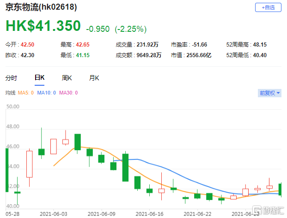
Task: Click the 均线 moving average label
Action: tap(10, 93)
